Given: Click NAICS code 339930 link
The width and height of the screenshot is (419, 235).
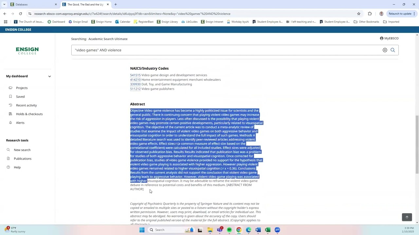Looking at the screenshot, I should [x=135, y=84].
